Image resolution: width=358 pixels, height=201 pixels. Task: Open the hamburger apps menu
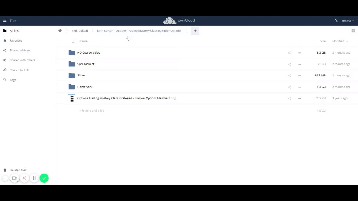[x=5, y=21]
